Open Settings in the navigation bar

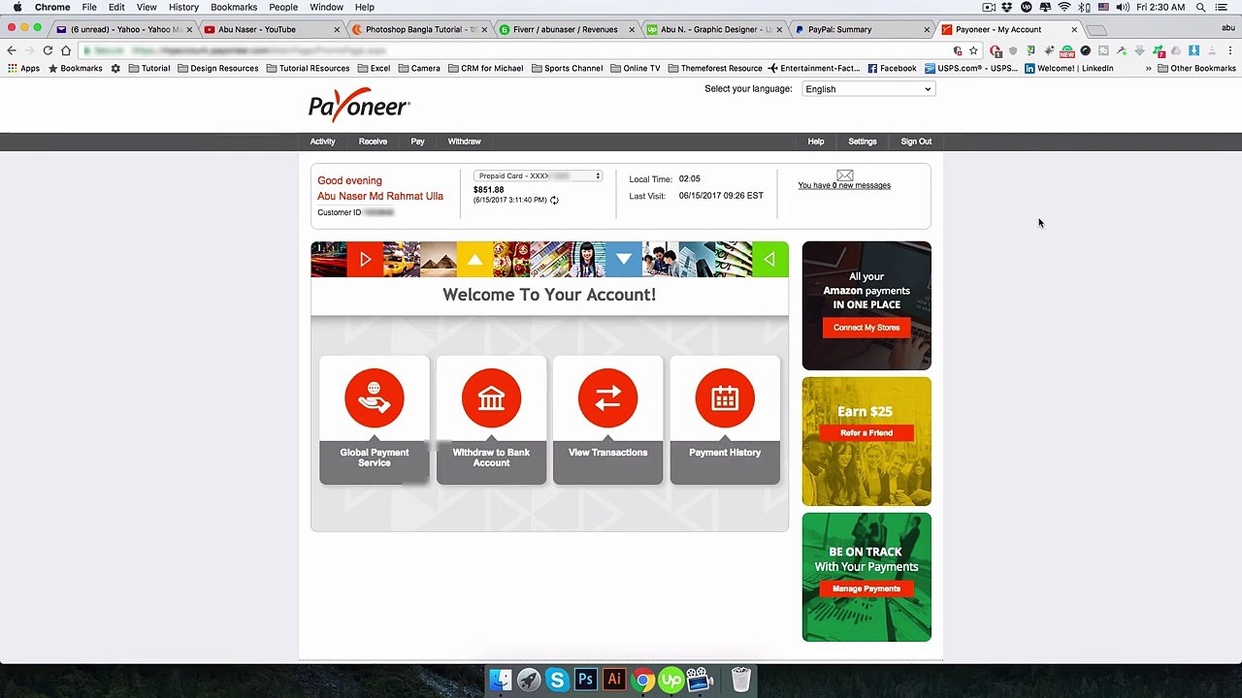click(x=862, y=142)
